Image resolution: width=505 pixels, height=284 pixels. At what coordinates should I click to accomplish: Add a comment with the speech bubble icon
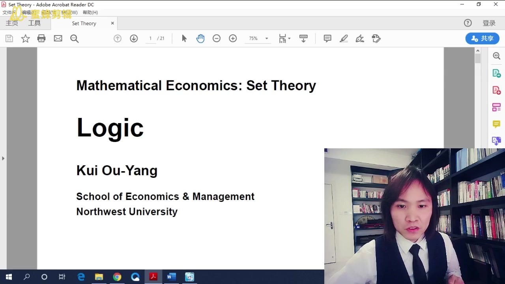click(327, 38)
